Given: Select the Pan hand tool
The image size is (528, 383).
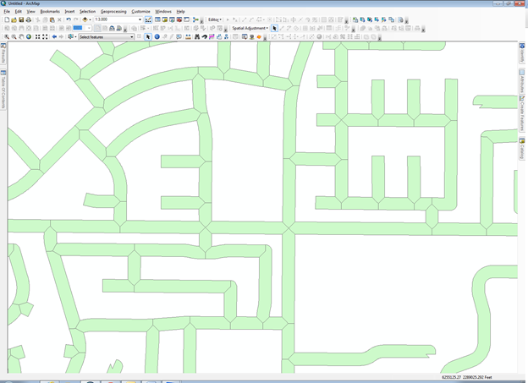Looking at the screenshot, I should pos(21,37).
